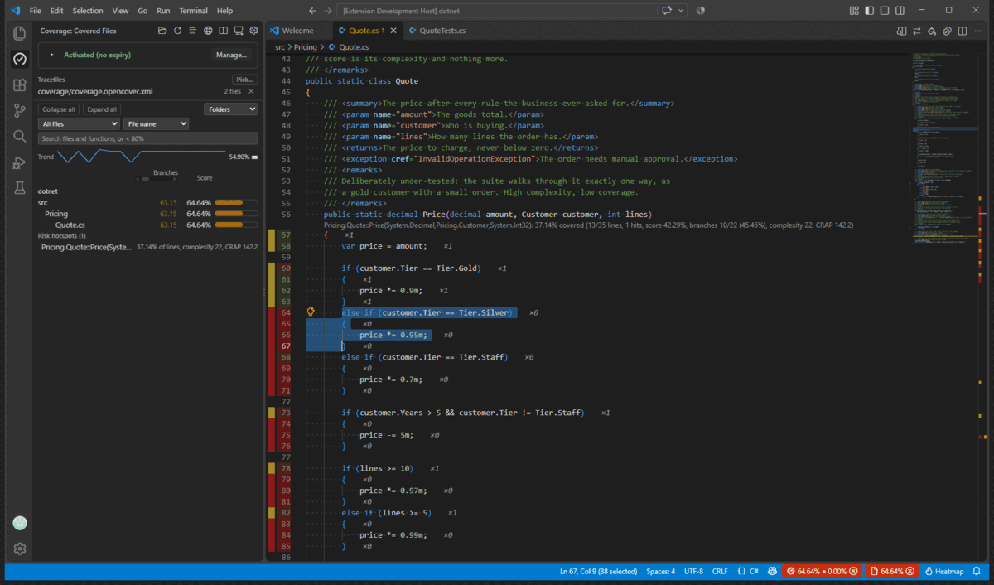Toggle the bottom panel

tap(885, 11)
